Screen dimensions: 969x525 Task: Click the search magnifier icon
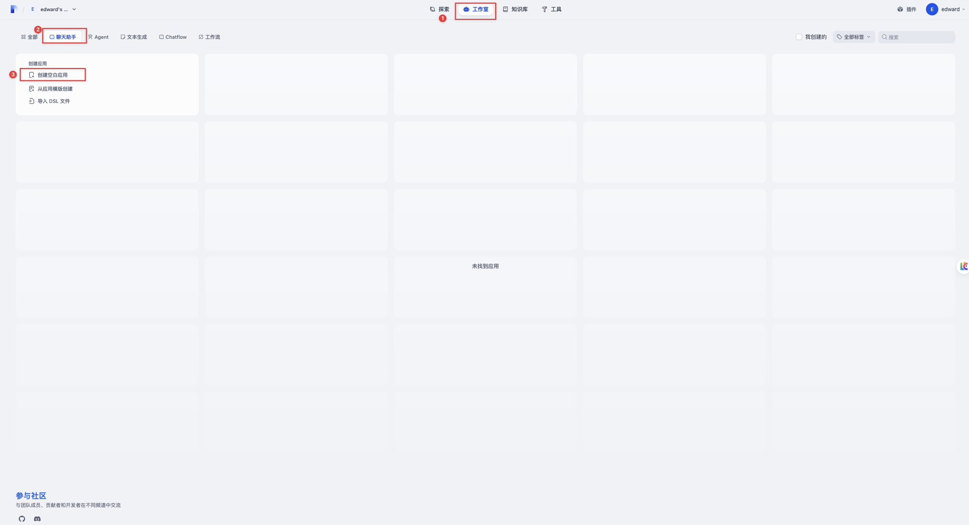point(884,37)
